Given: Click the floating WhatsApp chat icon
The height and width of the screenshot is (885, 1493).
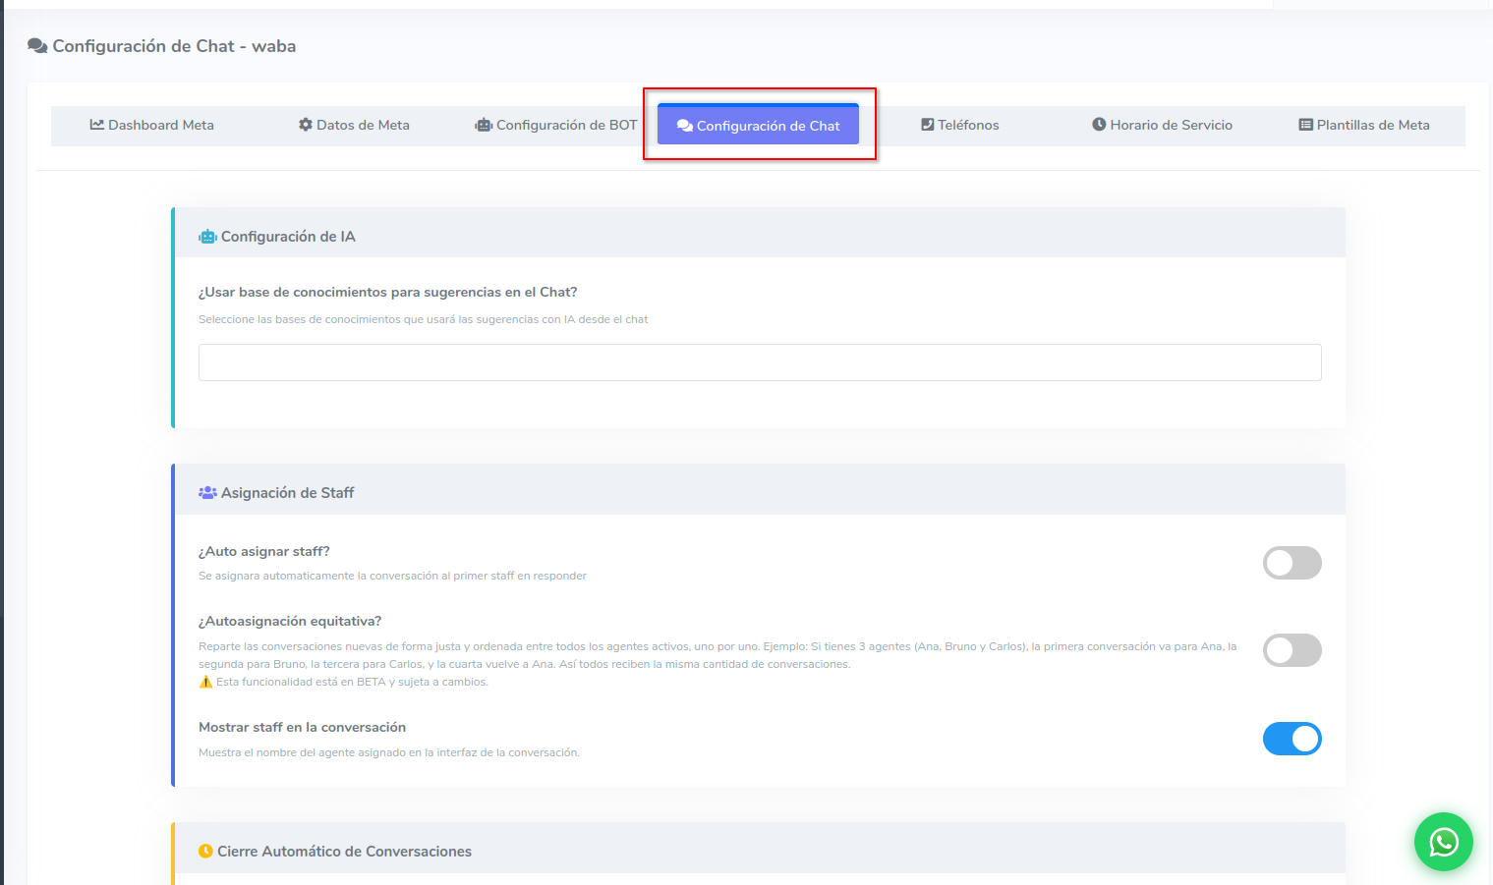Looking at the screenshot, I should point(1443,842).
